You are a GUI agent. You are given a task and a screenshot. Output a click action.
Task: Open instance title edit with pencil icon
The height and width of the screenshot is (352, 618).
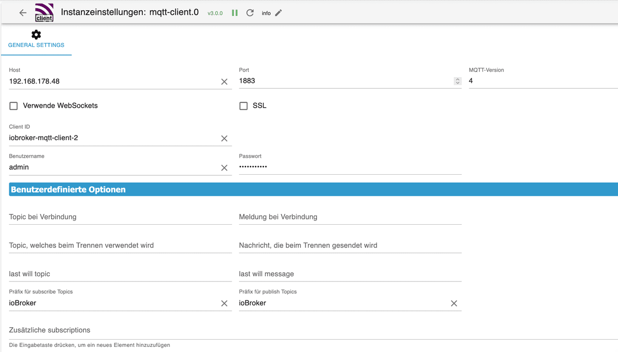(279, 12)
